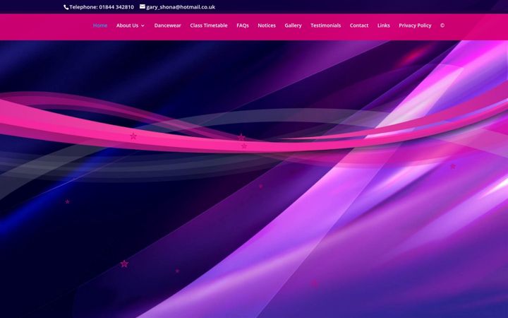Click the envelope email icon
Viewport: 508px width, 318px height.
(x=143, y=6)
